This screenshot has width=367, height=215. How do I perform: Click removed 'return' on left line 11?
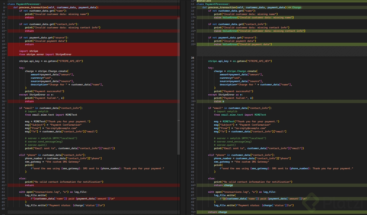(29, 17)
